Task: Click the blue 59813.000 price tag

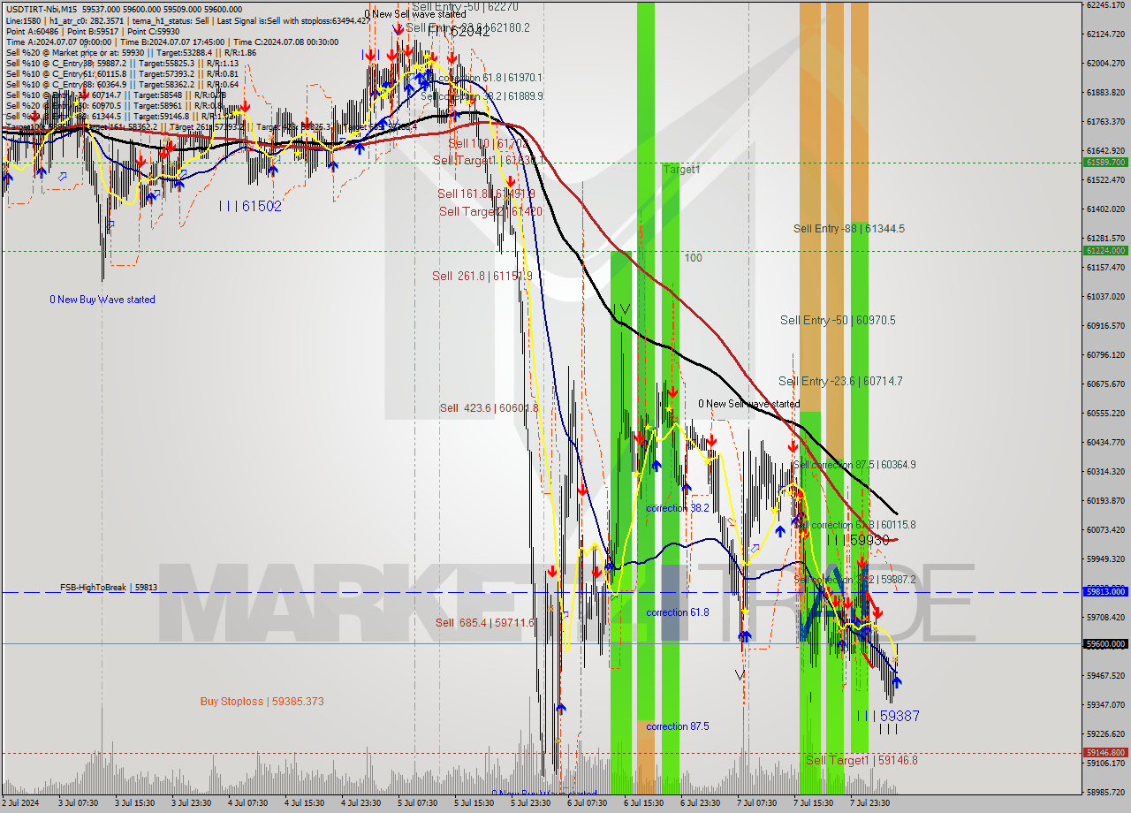Action: tap(1105, 592)
